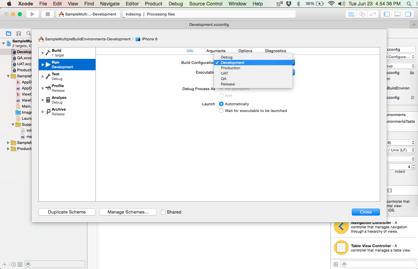Screen dimensions: 418x269
Task: Switch library to icon grid view
Action: pos(335,264)
